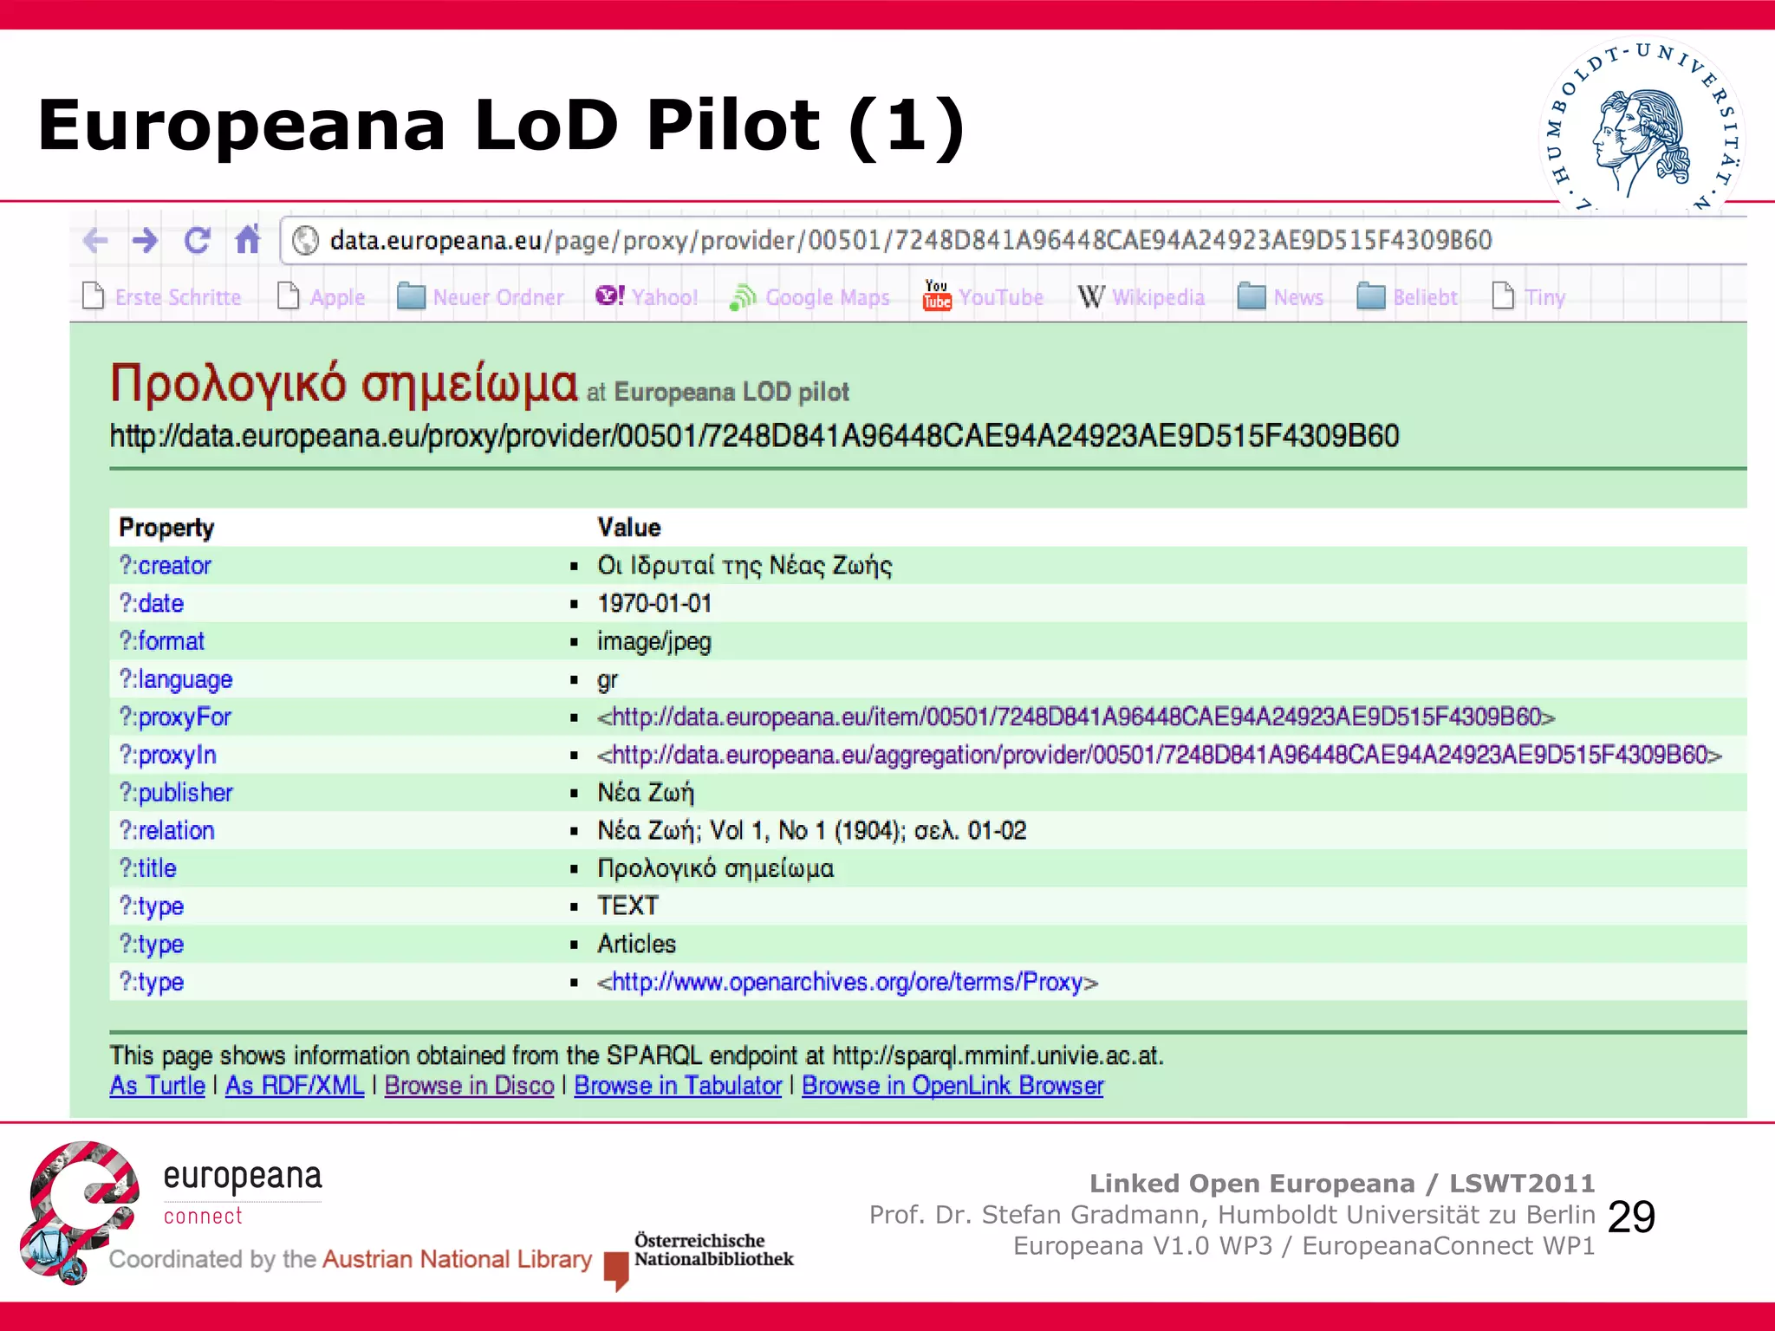Viewport: 1775px width, 1331px height.
Task: Open Browse in OpenLink Browser link
Action: point(953,1086)
